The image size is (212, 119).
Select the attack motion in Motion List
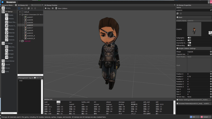click(x=108, y=102)
